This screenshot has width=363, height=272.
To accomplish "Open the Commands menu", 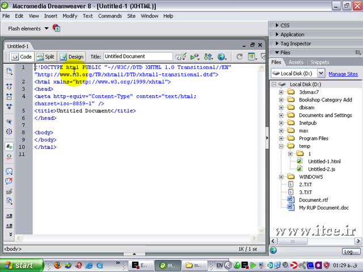I will point(109,16).
